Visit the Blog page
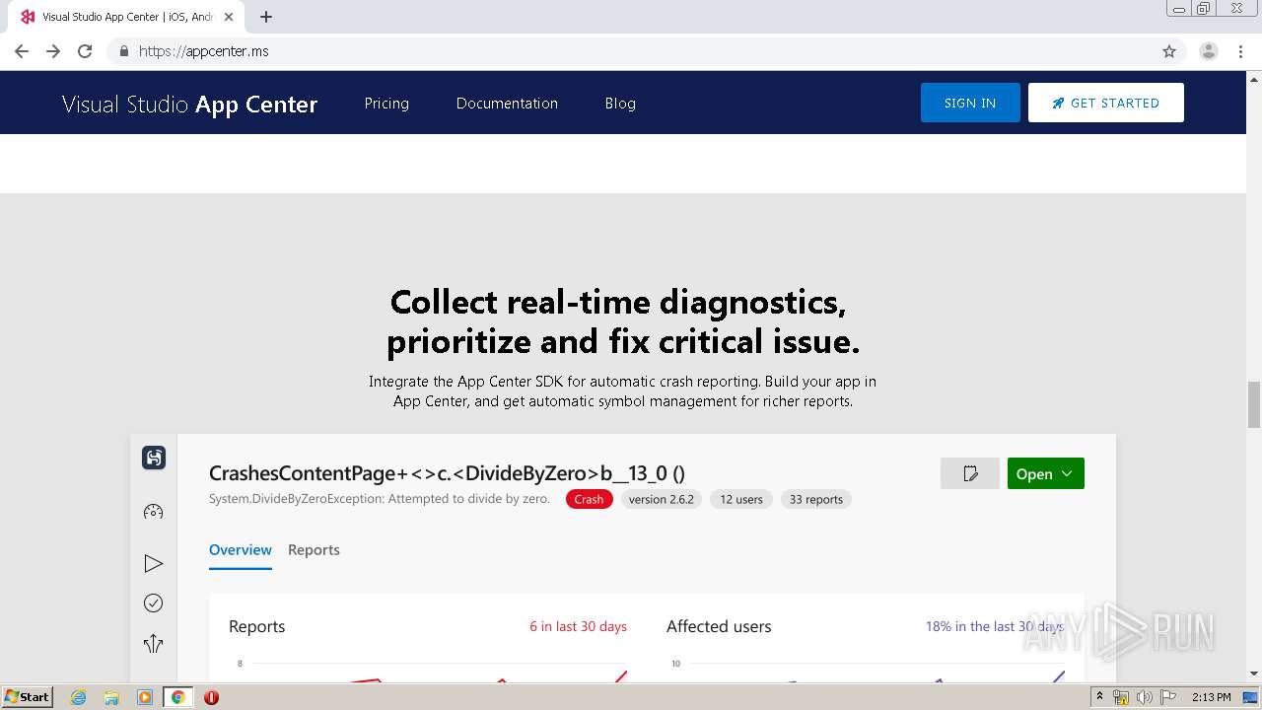1262x710 pixels. 620,104
